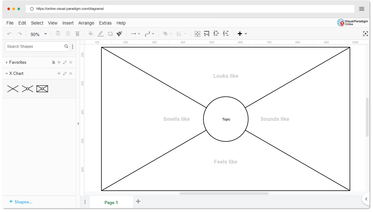Choose the fill color bucket tool
The width and height of the screenshot is (373, 212).
[91, 33]
